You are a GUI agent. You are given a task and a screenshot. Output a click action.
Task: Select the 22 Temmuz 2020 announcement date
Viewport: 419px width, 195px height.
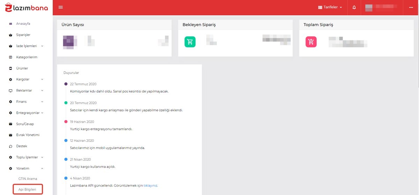click(83, 84)
